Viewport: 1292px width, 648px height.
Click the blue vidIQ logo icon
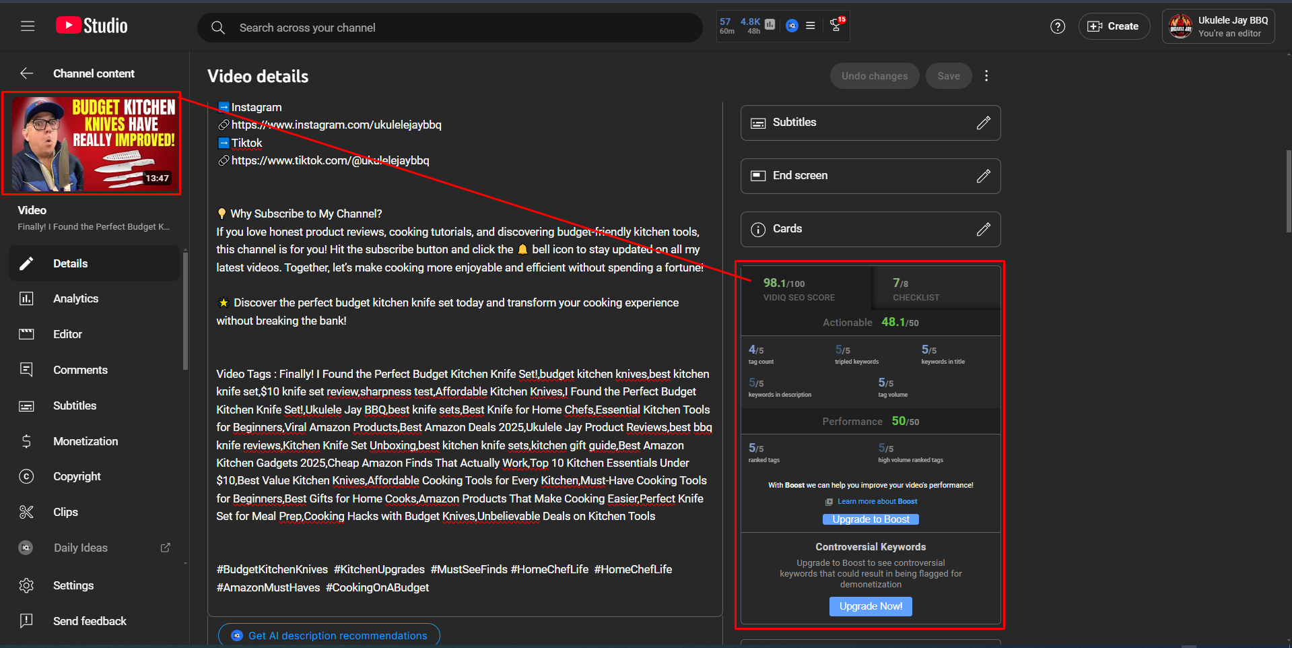click(x=792, y=26)
